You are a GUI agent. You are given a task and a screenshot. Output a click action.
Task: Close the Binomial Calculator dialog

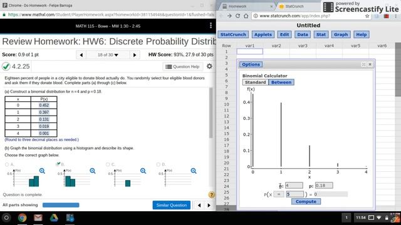(x=370, y=64)
